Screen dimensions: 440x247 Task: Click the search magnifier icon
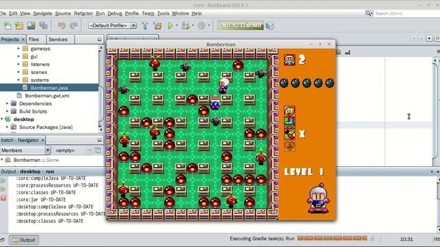coord(368,13)
